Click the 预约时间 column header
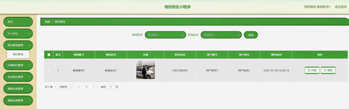This screenshot has height=109, width=349. [x=276, y=55]
